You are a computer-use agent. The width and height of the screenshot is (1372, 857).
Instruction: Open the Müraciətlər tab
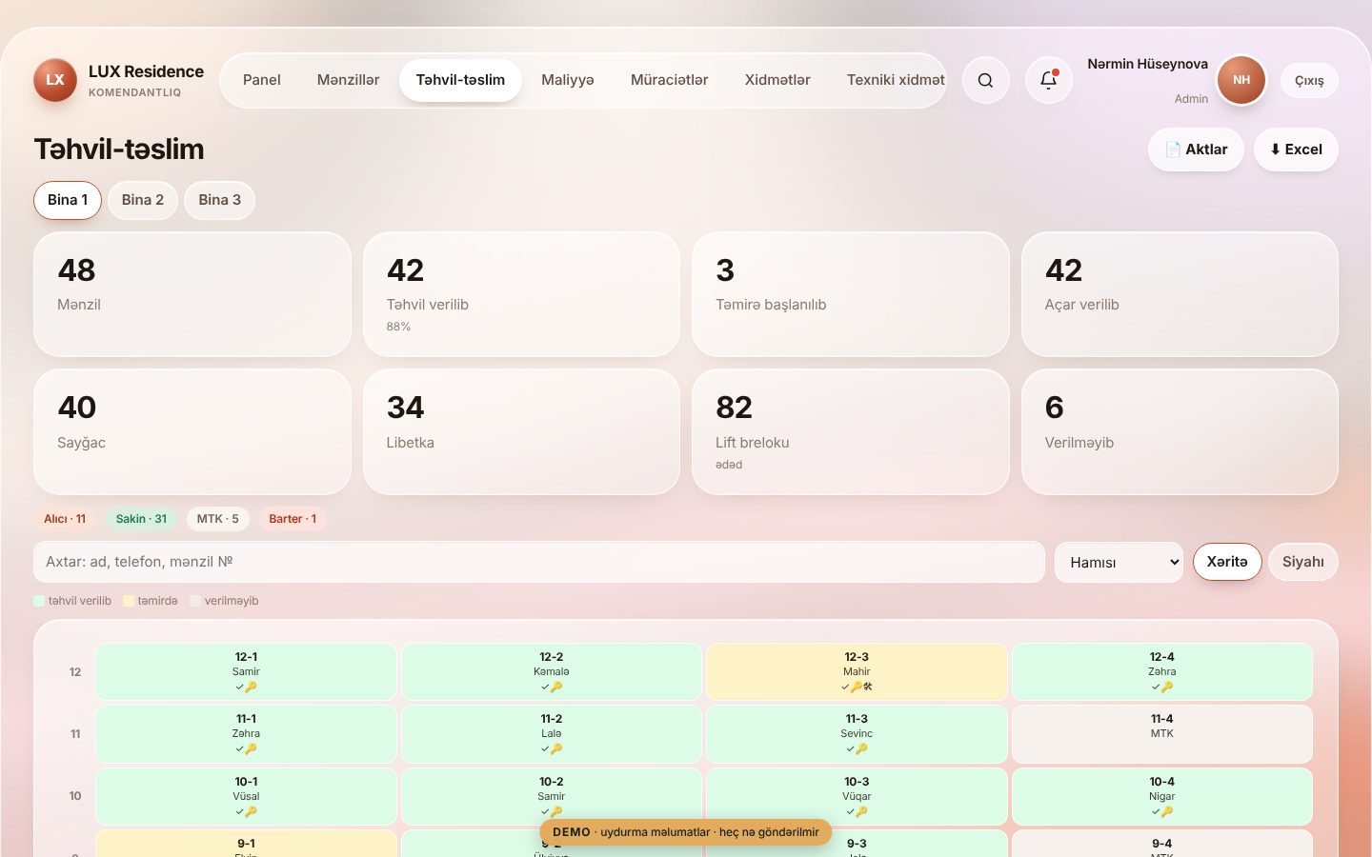(x=670, y=80)
